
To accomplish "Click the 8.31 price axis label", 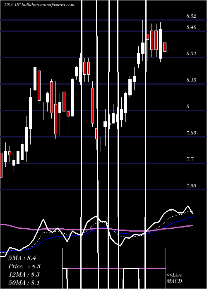I will pyautogui.click(x=191, y=54).
